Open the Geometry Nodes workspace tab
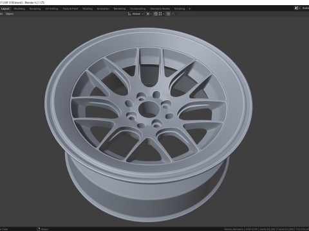 [160, 9]
